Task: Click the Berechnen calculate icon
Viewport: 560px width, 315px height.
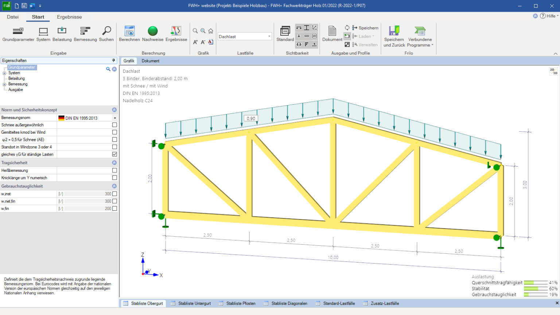Action: 129,31
